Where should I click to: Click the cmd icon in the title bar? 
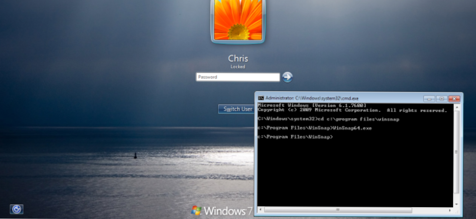tap(261, 98)
